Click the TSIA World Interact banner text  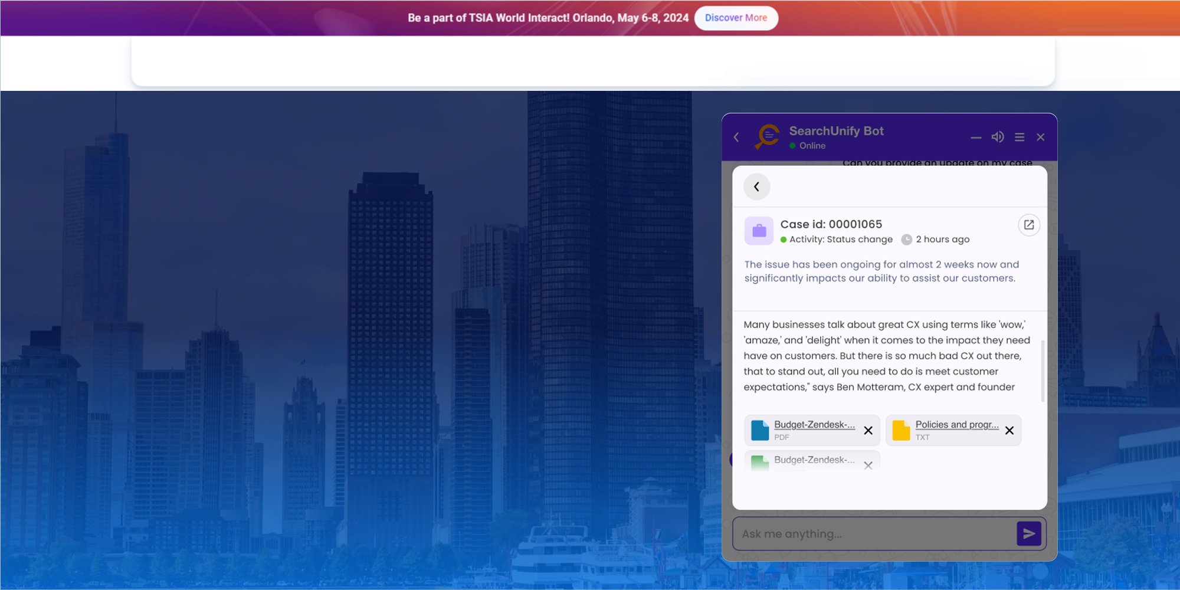[x=548, y=18]
